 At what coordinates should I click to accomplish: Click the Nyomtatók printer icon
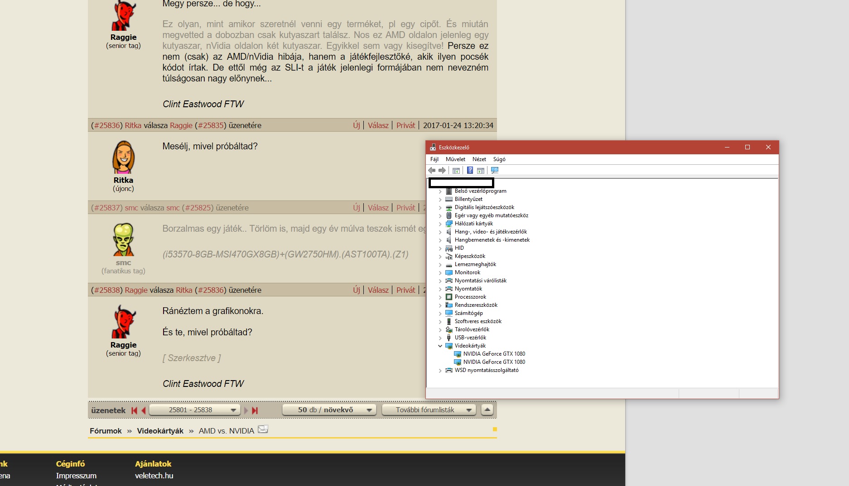449,289
